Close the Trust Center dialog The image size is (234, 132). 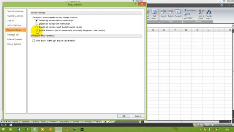(x=142, y=4)
